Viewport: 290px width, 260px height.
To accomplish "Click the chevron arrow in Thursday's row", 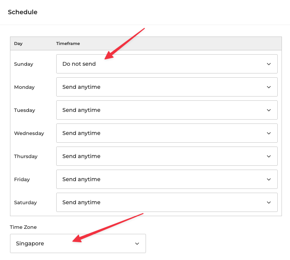I will click(269, 156).
